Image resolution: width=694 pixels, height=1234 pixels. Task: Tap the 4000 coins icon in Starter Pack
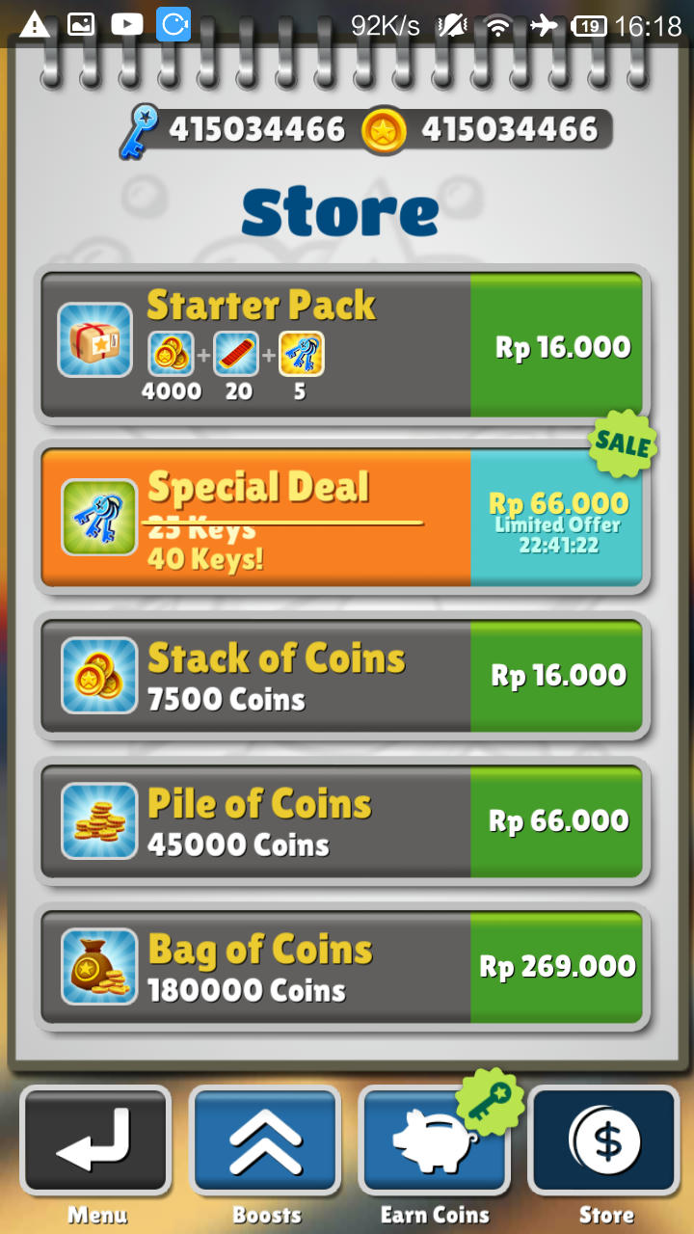click(x=171, y=354)
